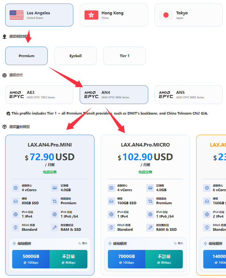Select the LAX.AN4.Pro.MICRO plan title
This screenshot has height=278, width=226.
[145, 145]
